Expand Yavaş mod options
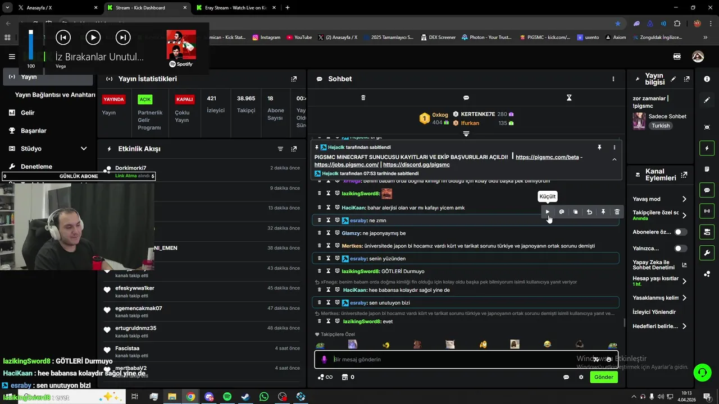This screenshot has width=719, height=404. pos(684,199)
